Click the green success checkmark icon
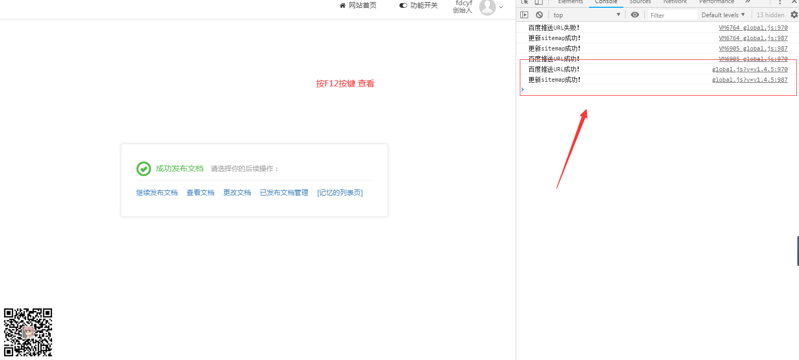 [x=143, y=169]
